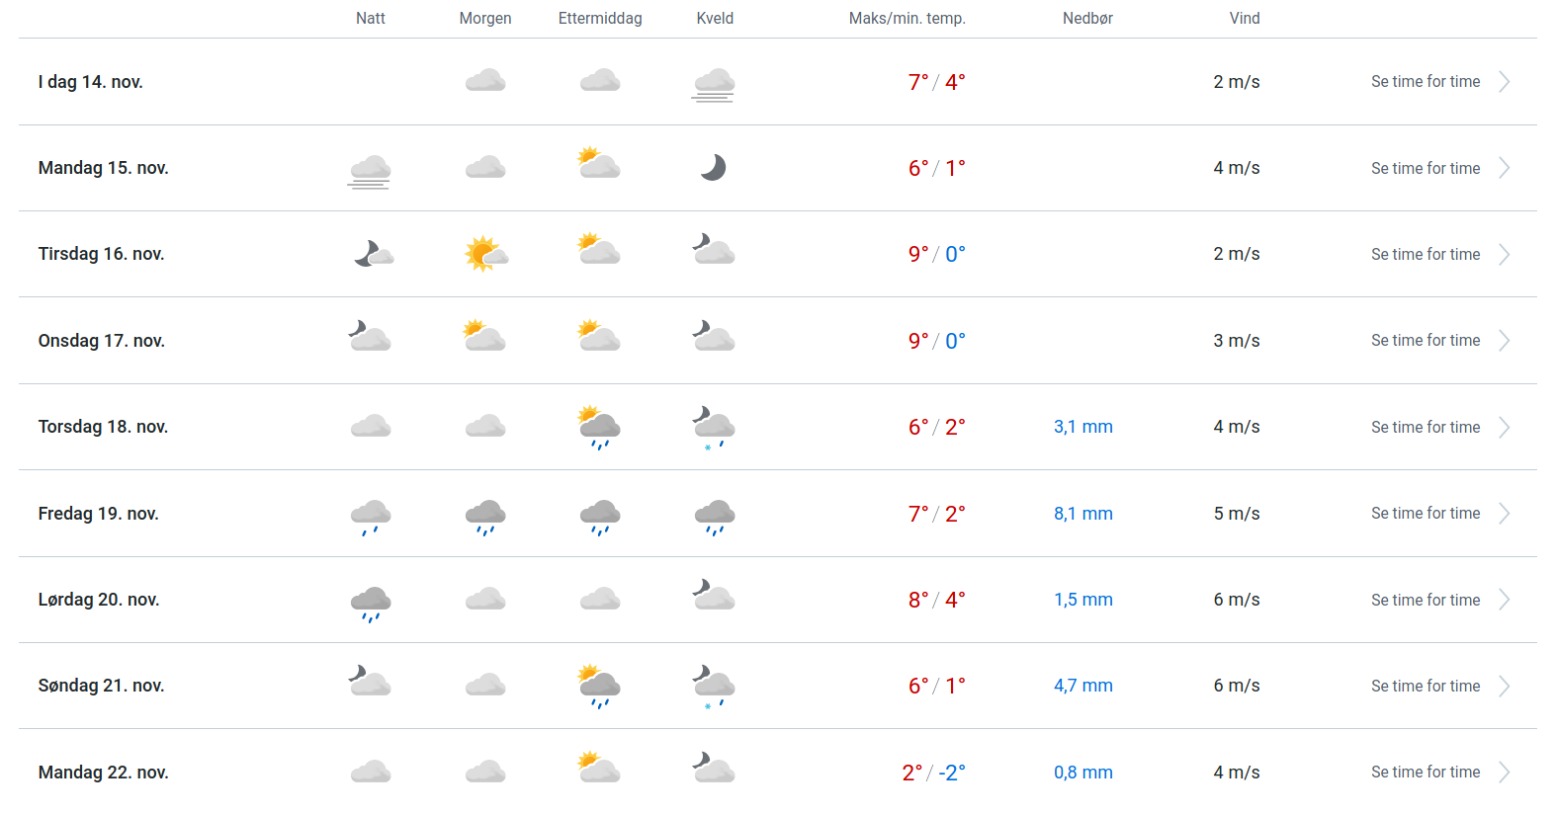This screenshot has height=815, width=1556.
Task: Click Torsdag 18. nov. evening sleet icon
Action: coord(714,428)
